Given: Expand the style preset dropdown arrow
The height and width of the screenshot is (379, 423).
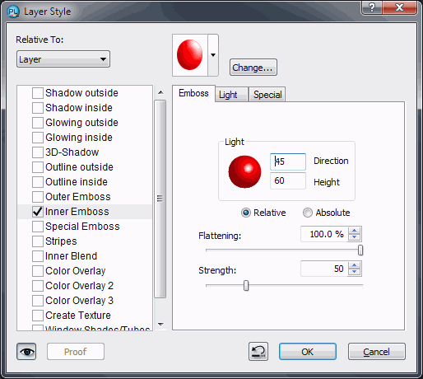Looking at the screenshot, I should pos(213,55).
